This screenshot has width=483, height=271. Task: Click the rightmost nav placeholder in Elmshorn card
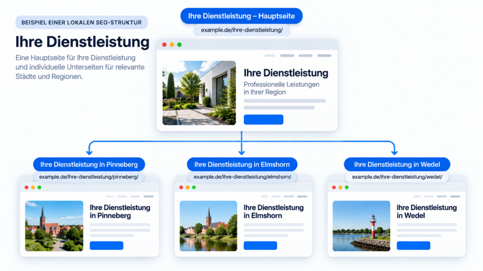[x=302, y=196]
